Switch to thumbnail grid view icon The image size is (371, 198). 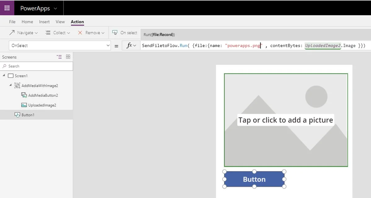68,57
